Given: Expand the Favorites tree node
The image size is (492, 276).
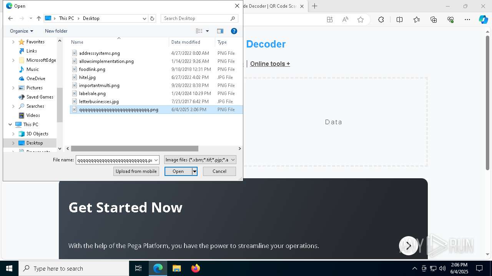Looking at the screenshot, I should coord(13,42).
